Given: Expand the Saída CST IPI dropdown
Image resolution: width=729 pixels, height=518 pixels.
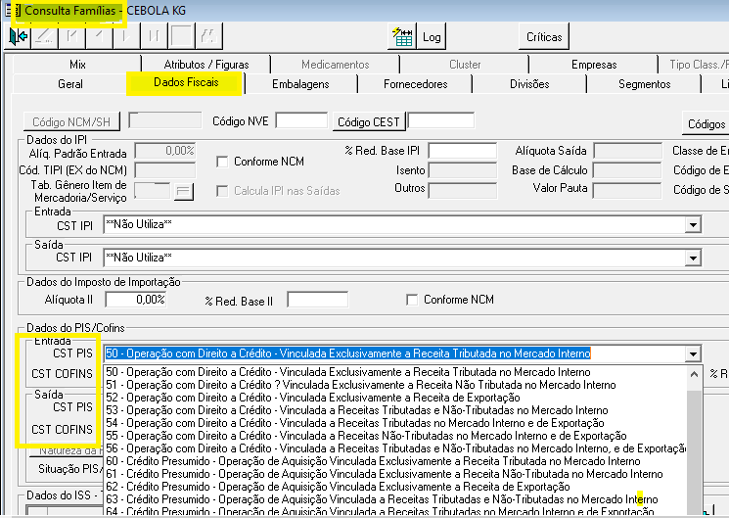Looking at the screenshot, I should click(x=693, y=258).
